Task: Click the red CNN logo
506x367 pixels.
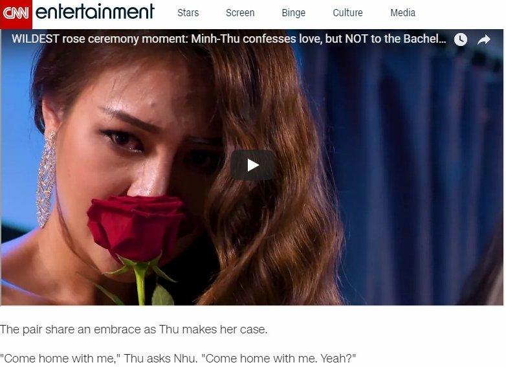Action: tap(16, 14)
